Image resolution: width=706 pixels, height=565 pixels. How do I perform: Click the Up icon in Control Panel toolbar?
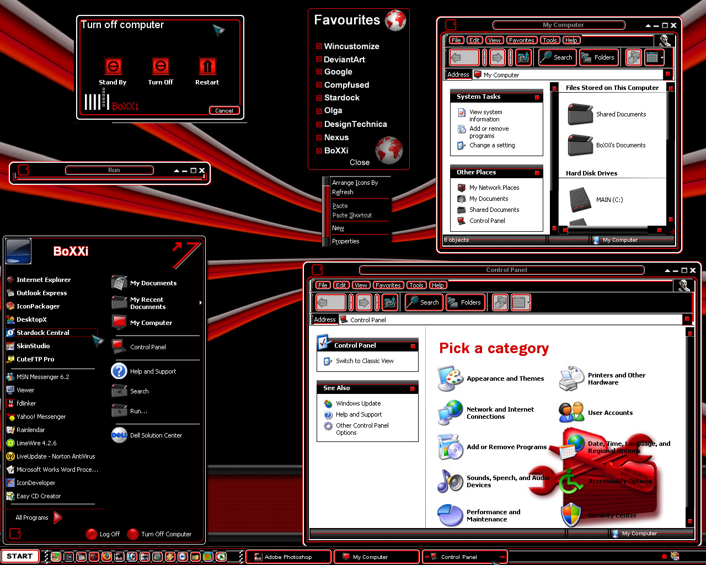point(389,302)
